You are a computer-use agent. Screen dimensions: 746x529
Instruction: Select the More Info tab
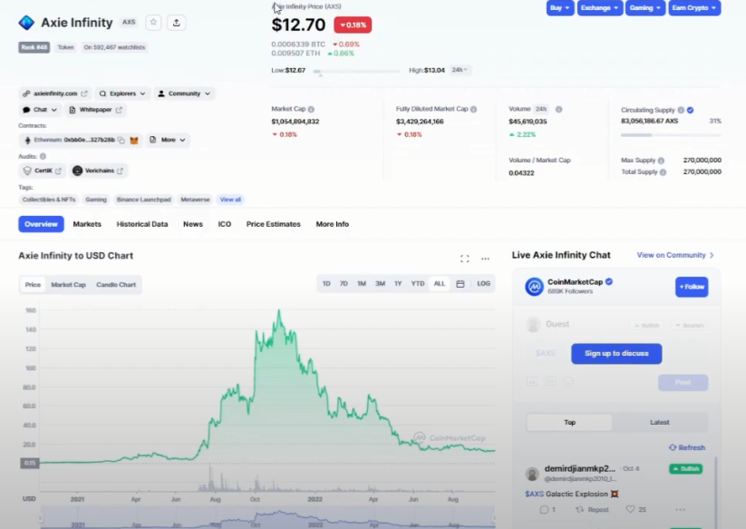(332, 224)
